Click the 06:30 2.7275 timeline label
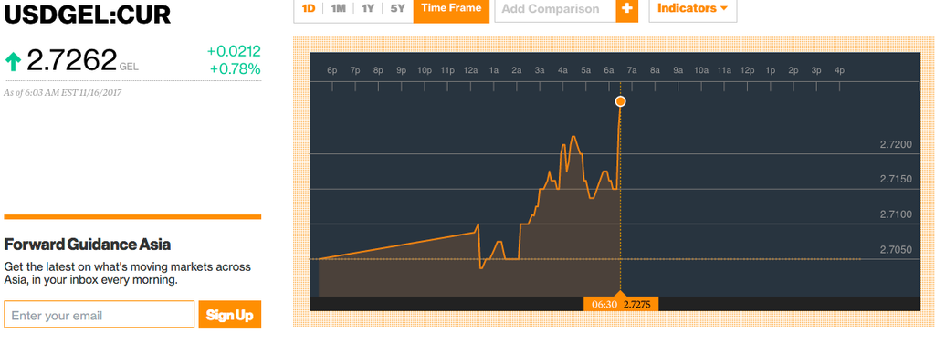Screen dimensions: 935x344 point(621,304)
